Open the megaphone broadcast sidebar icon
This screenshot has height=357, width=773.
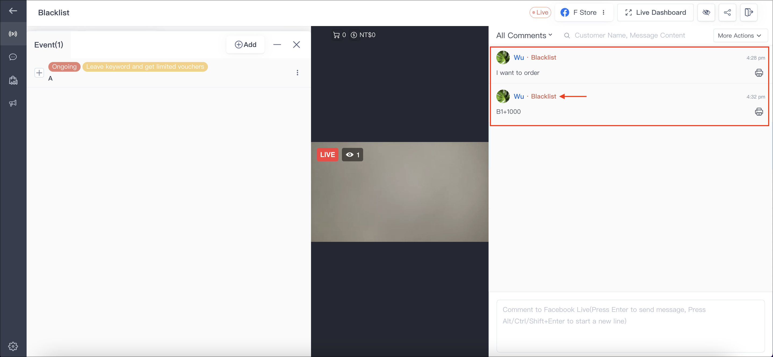click(x=13, y=103)
